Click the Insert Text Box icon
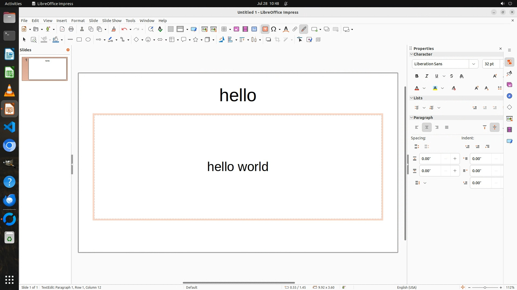This screenshot has width=517, height=290. (265, 29)
